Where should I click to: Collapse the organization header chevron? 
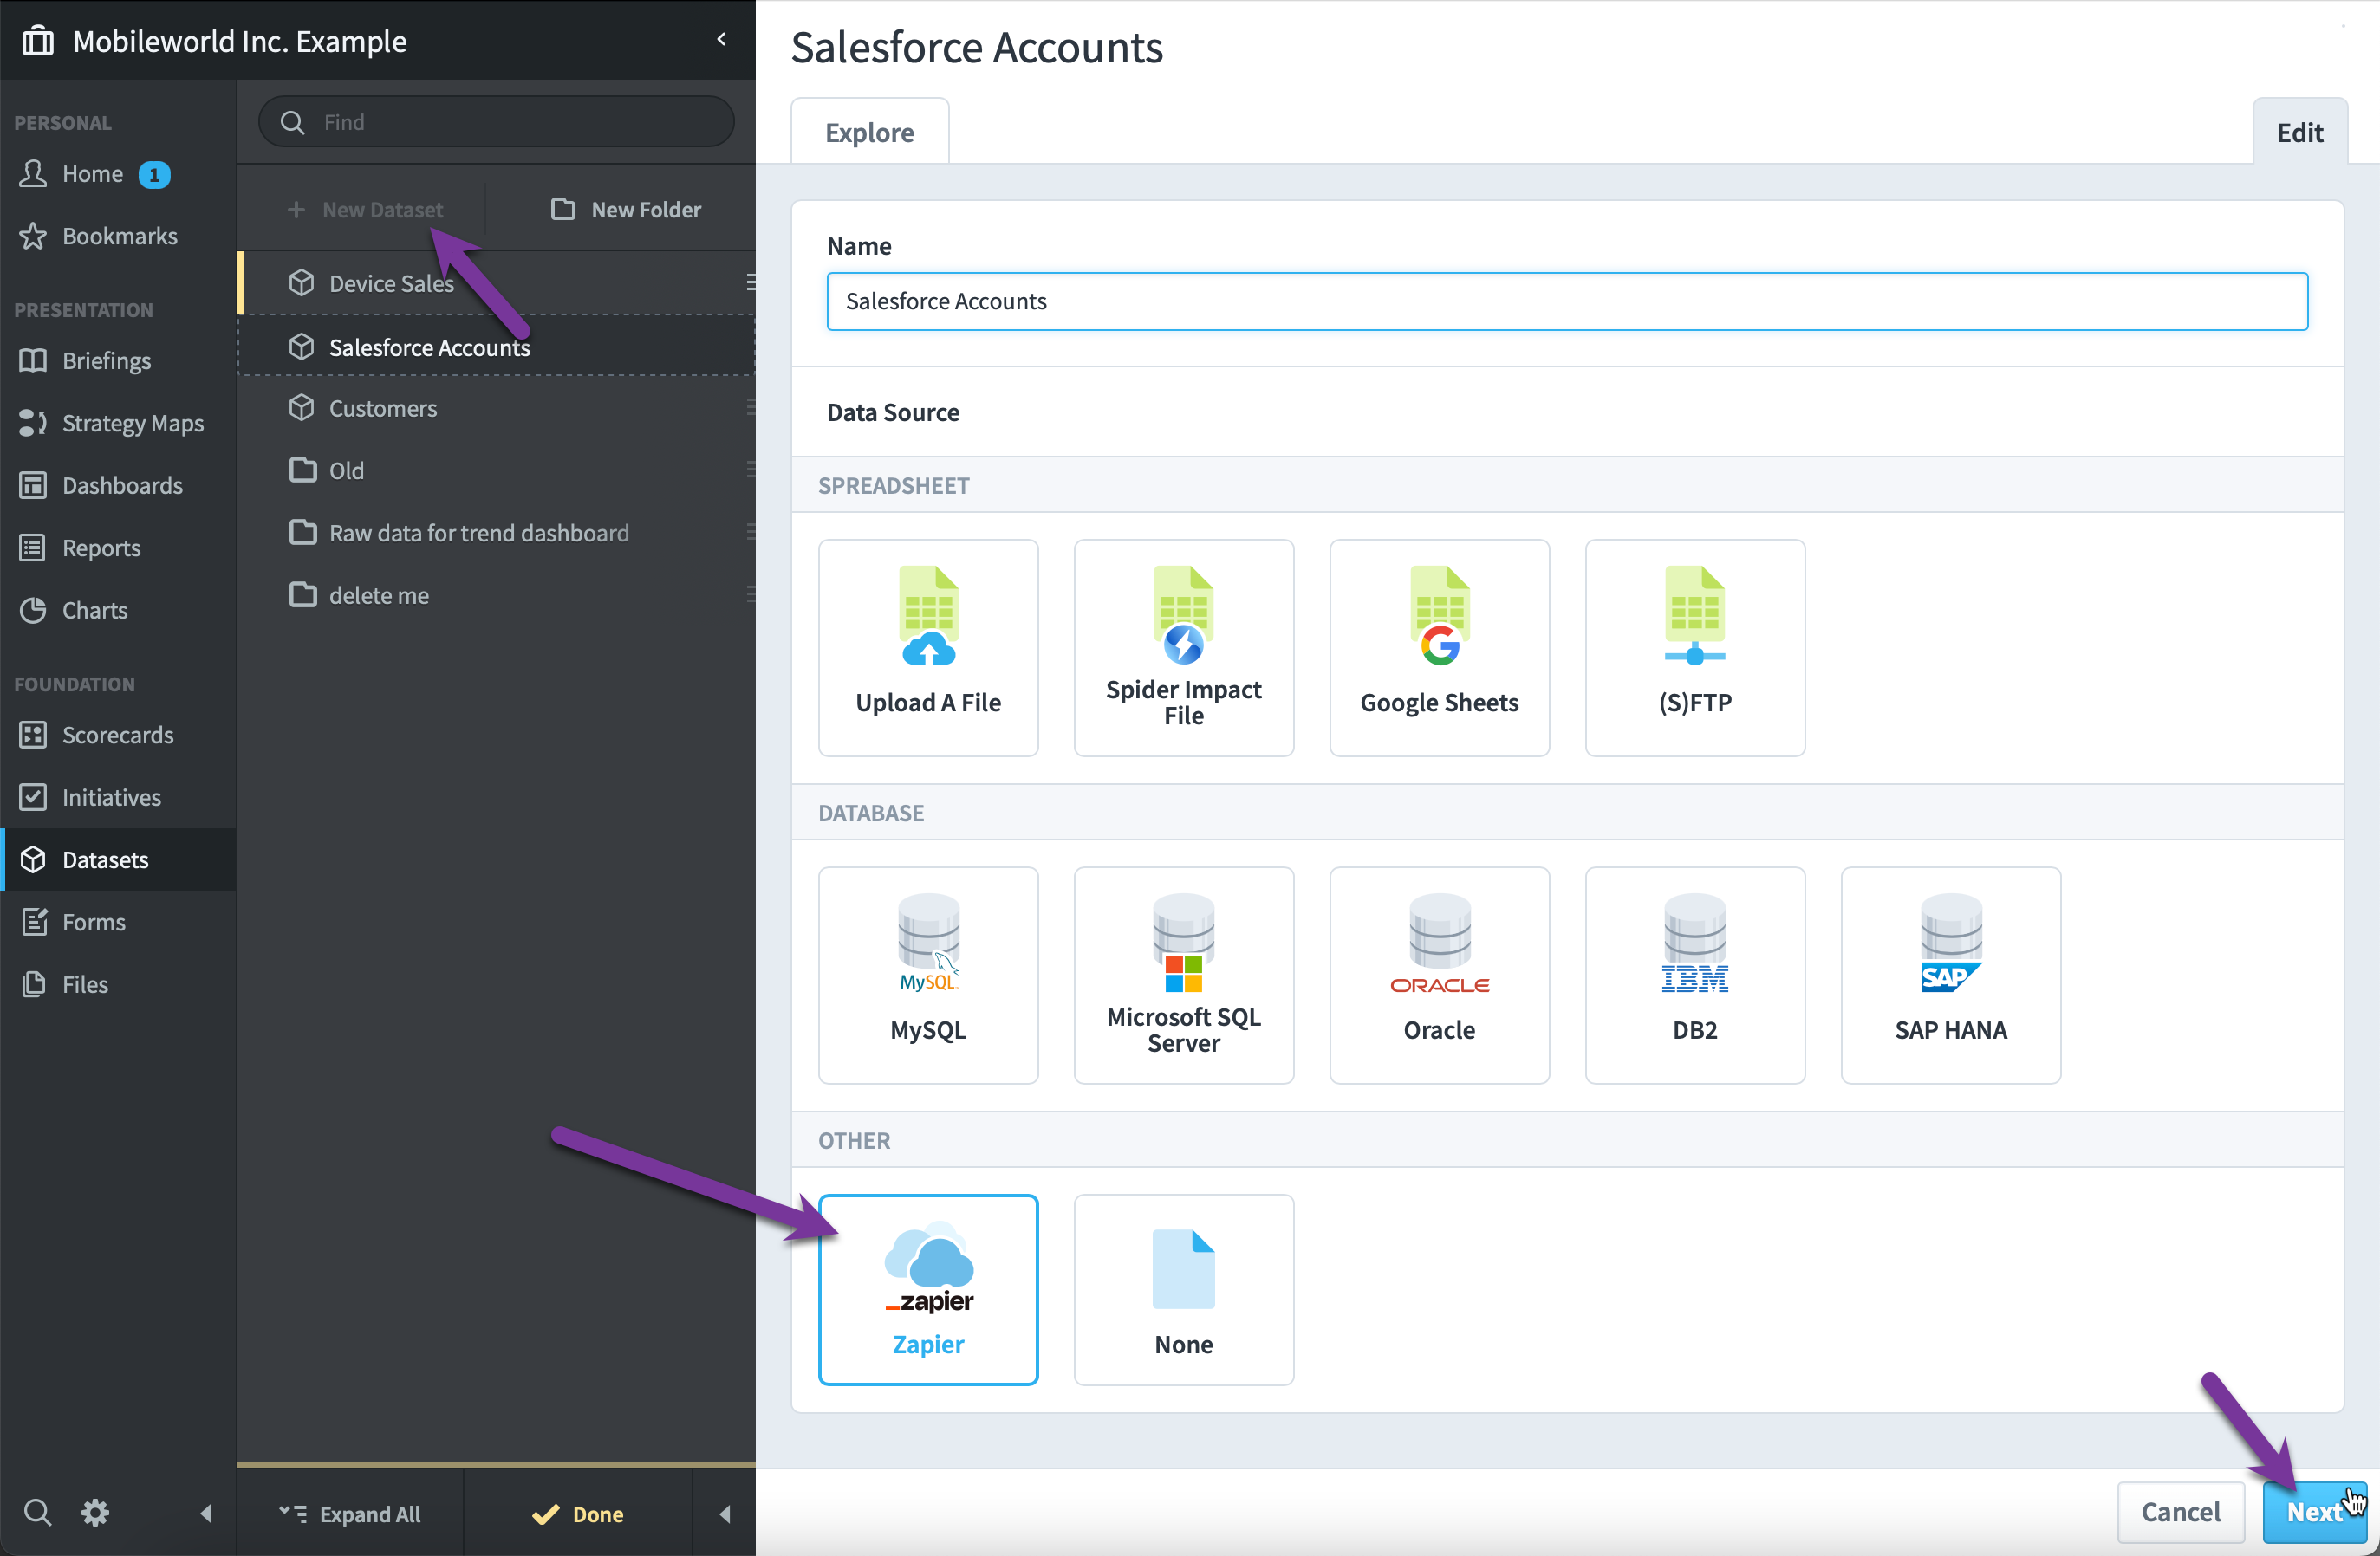click(722, 39)
